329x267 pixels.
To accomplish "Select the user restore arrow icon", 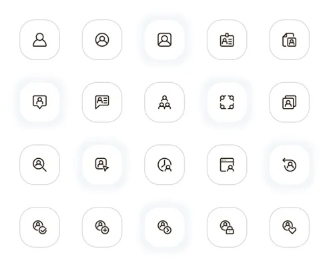I will pos(289,165).
